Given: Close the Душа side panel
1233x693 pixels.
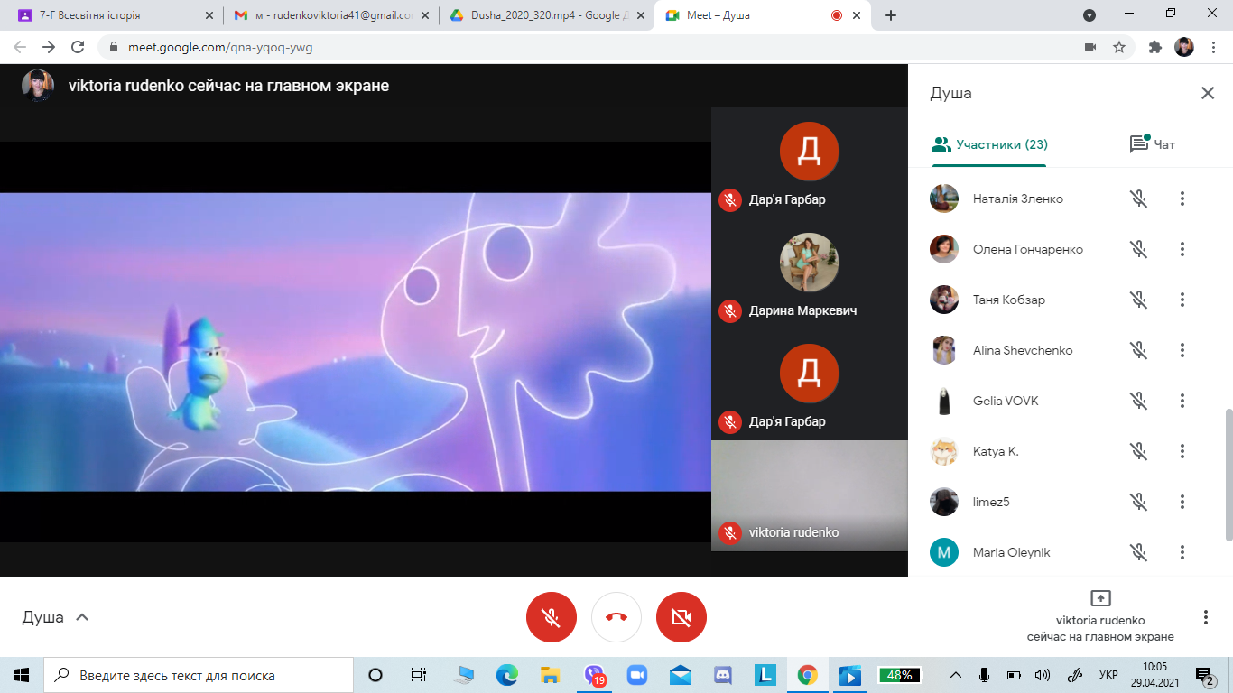Looking at the screenshot, I should tap(1207, 93).
